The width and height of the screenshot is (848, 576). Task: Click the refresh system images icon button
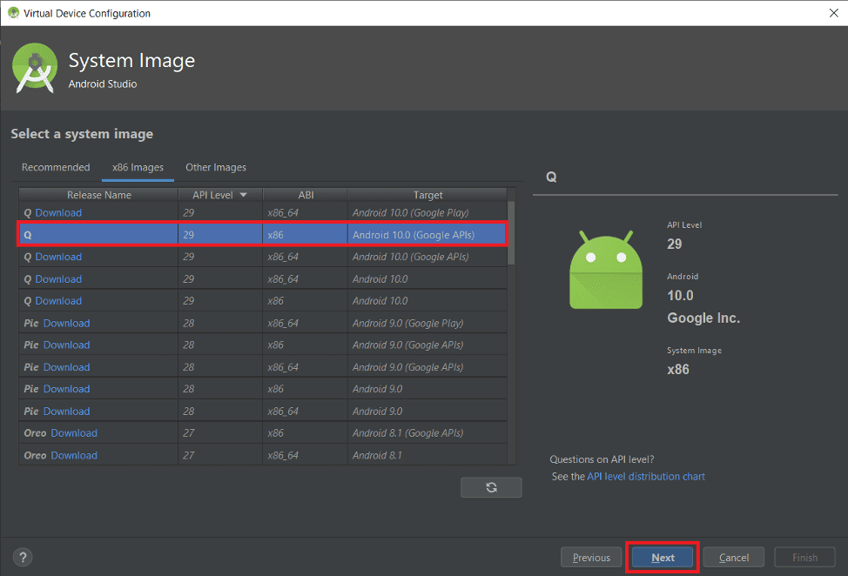[491, 487]
